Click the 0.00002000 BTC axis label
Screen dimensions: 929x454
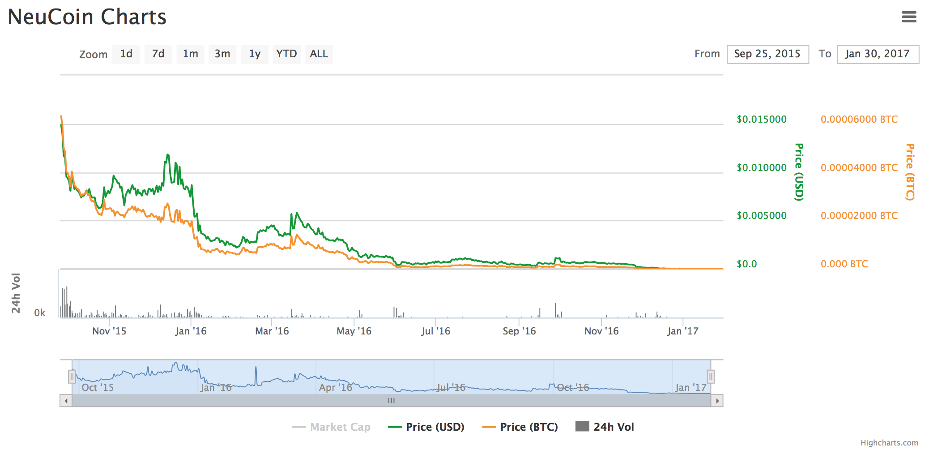[859, 215]
